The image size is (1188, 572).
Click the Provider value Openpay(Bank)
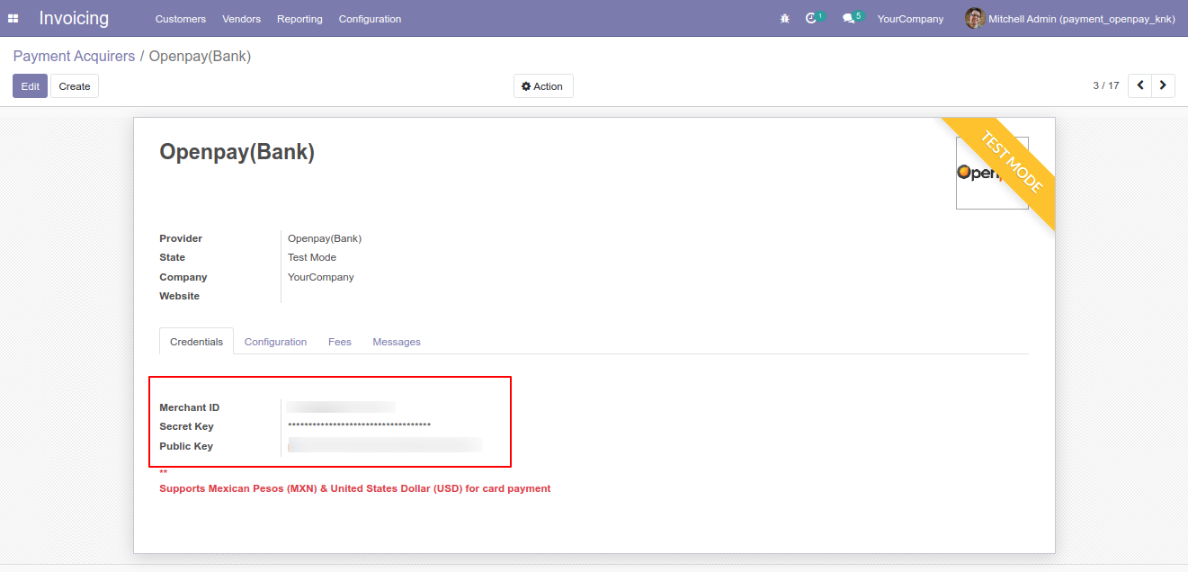pos(325,238)
